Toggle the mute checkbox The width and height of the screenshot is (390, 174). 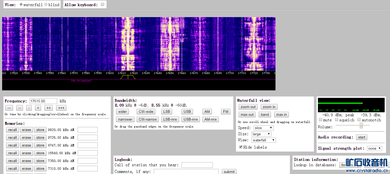pos(321,120)
